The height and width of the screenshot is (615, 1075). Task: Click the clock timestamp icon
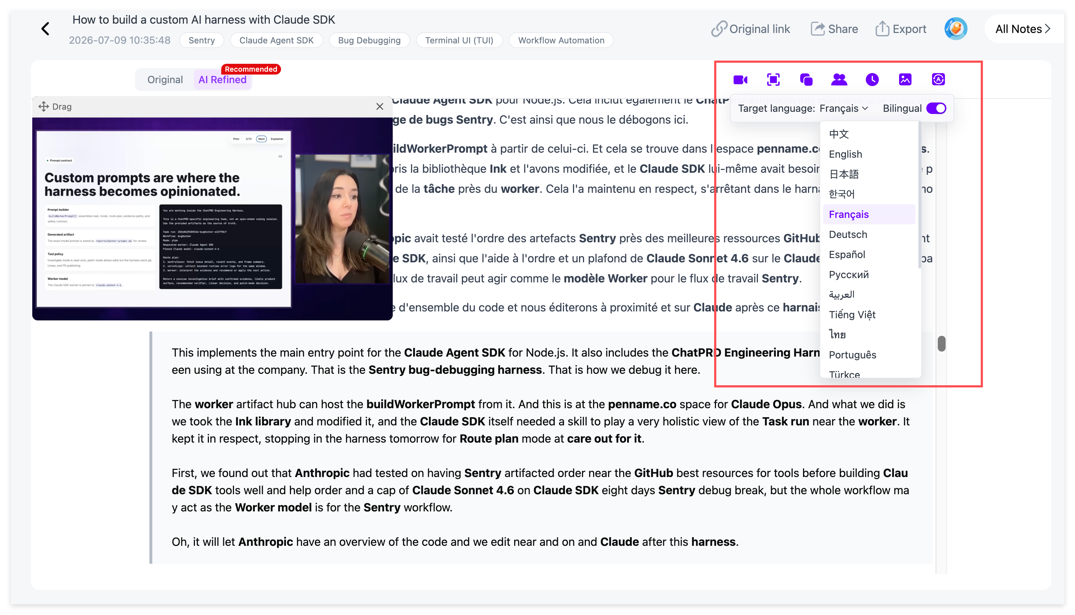pos(872,80)
